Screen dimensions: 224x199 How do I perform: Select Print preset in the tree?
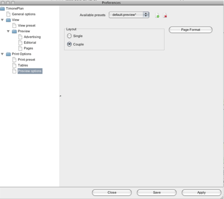(27, 60)
